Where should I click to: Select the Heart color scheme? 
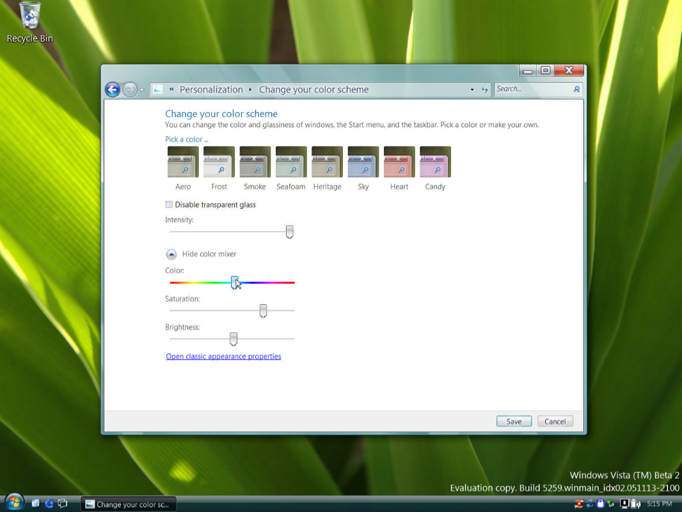(x=399, y=162)
